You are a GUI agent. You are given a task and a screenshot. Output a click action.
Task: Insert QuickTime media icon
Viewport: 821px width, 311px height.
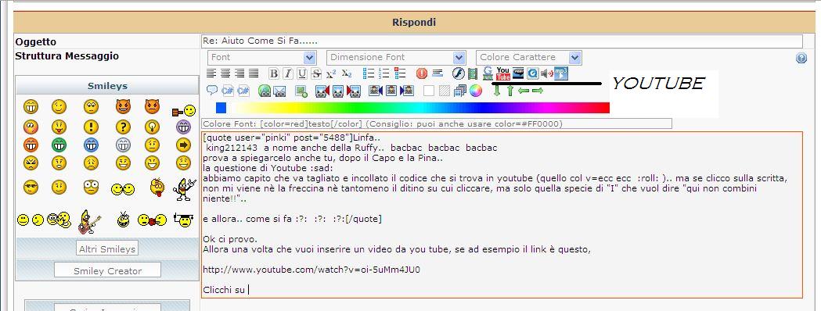coord(532,73)
